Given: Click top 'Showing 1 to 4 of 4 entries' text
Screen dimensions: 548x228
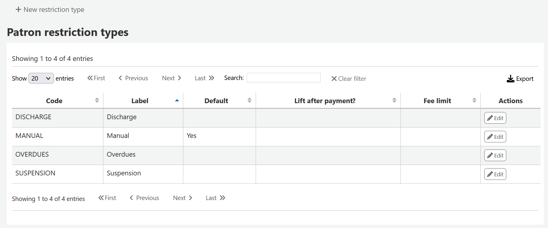Looking at the screenshot, I should click(52, 59).
